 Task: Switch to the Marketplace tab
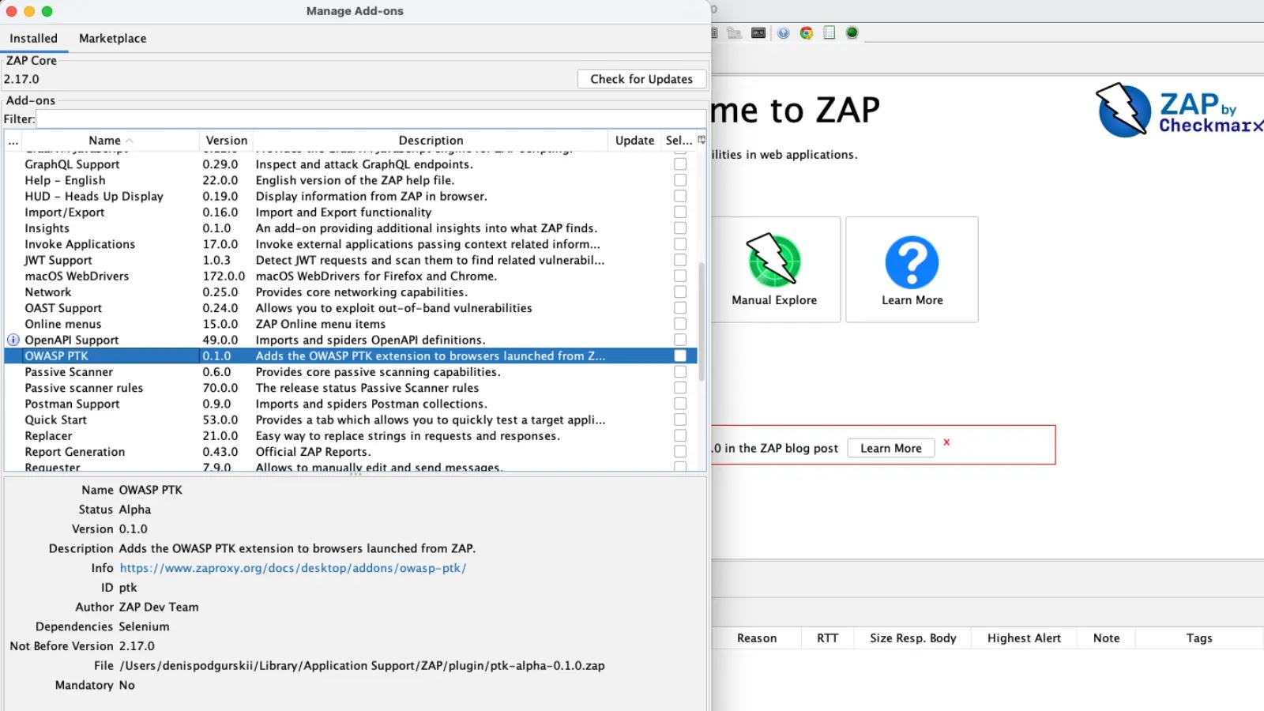112,38
